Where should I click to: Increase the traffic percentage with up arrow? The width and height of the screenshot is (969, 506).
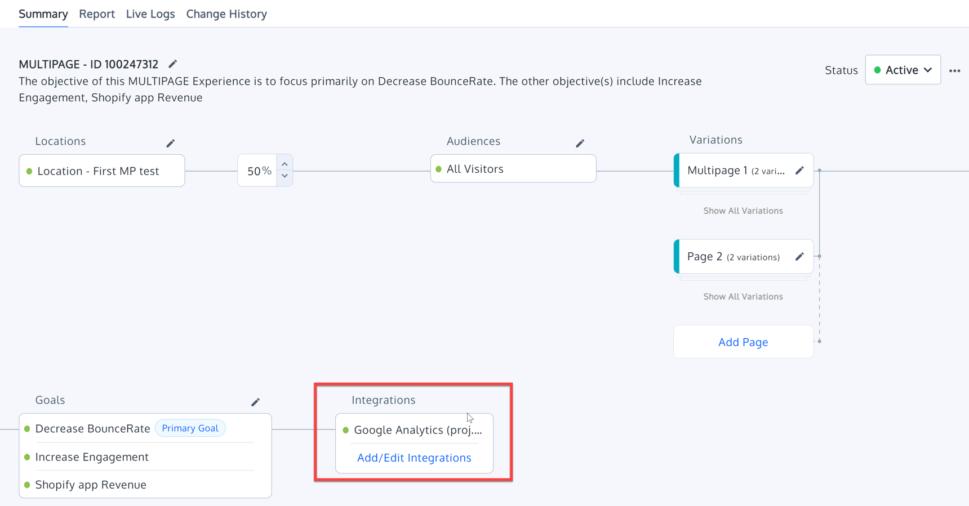coord(285,163)
